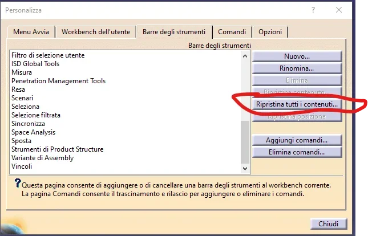Select the Comandi tab
Screen dimensions: 368x236
coord(232,32)
